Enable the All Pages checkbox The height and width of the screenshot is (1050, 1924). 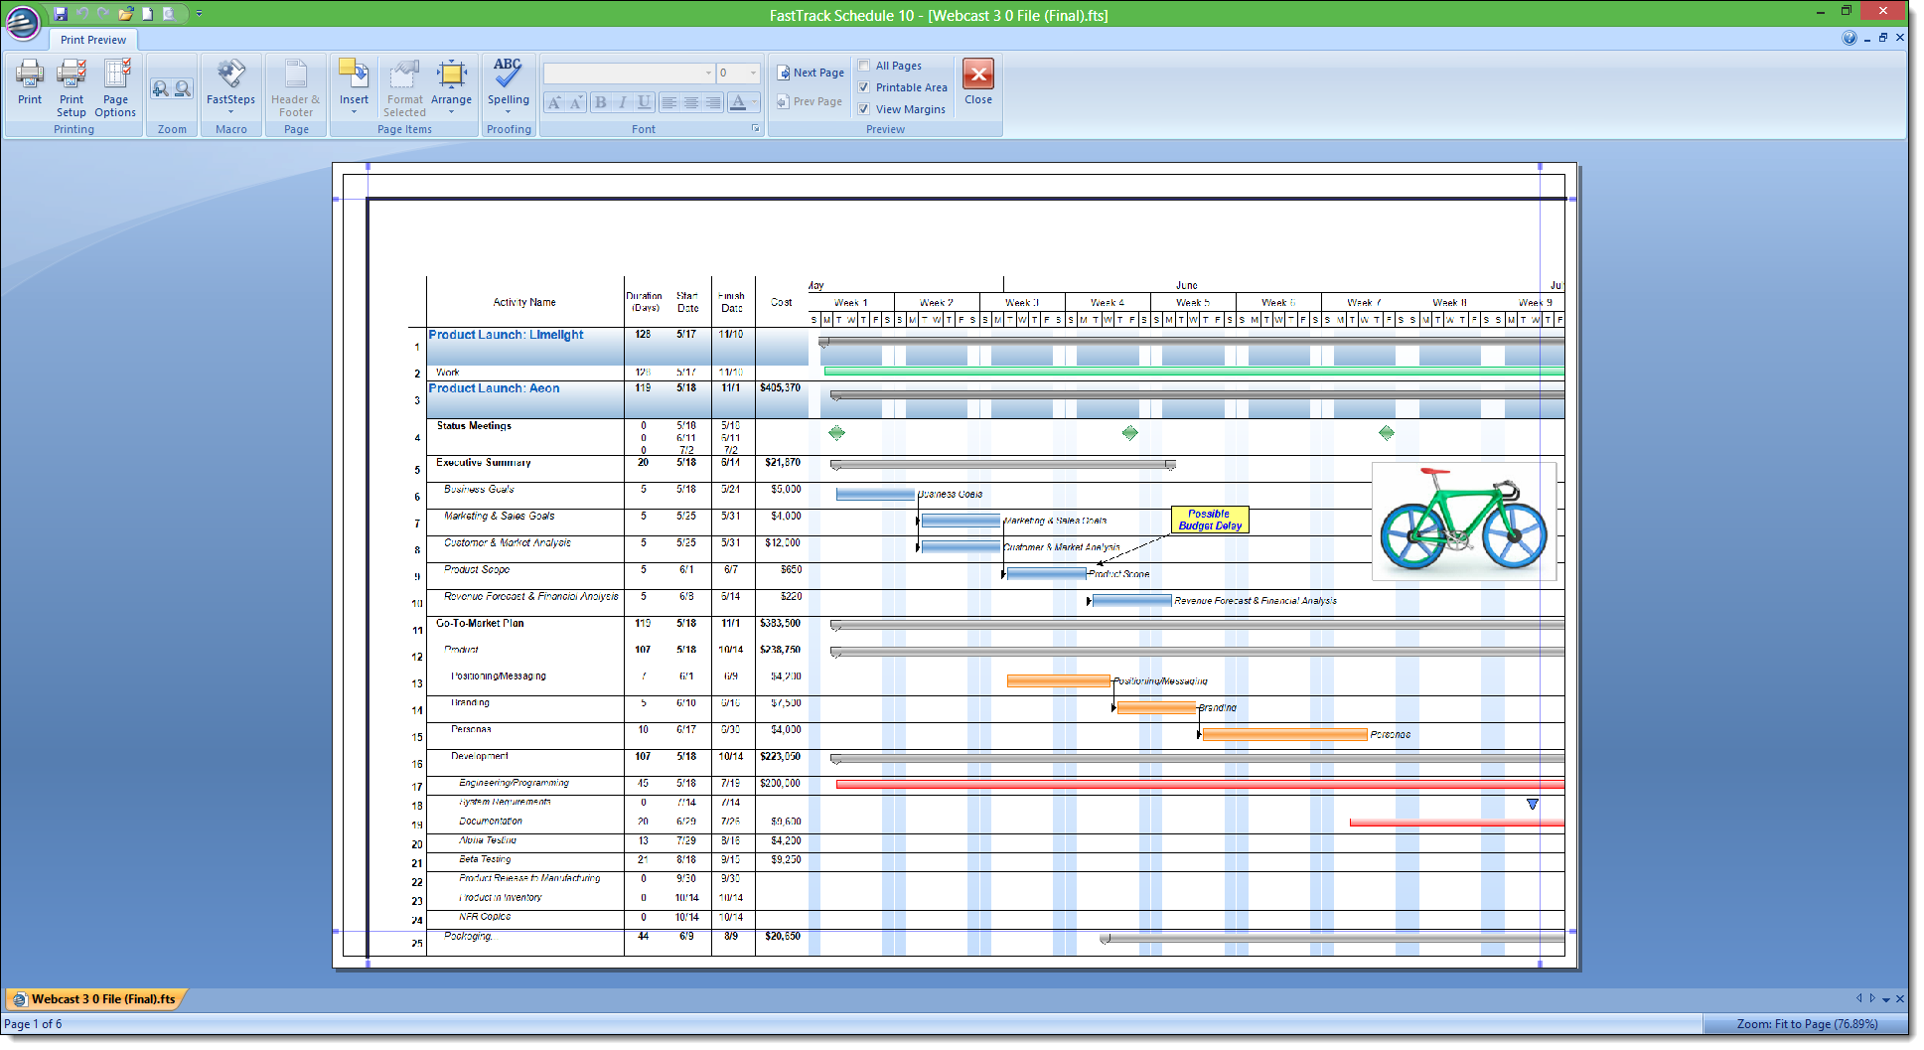click(x=864, y=66)
